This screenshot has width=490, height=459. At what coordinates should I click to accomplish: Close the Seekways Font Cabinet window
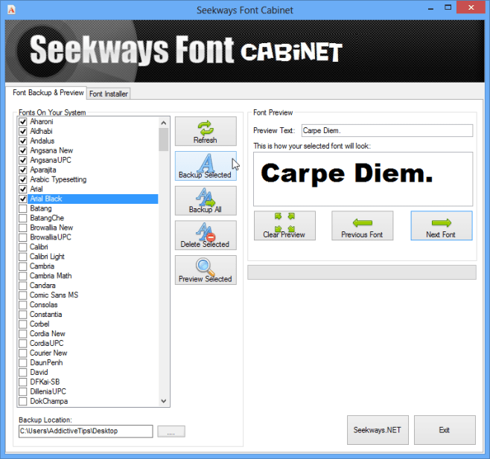coord(471,7)
